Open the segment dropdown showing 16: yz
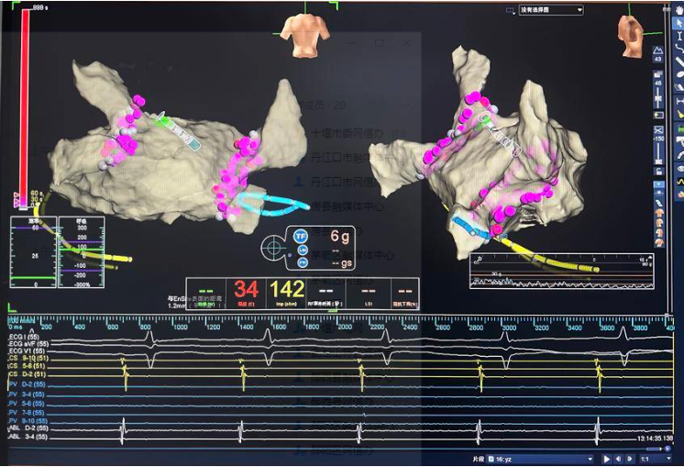This screenshot has width=684, height=467. pyautogui.click(x=543, y=458)
